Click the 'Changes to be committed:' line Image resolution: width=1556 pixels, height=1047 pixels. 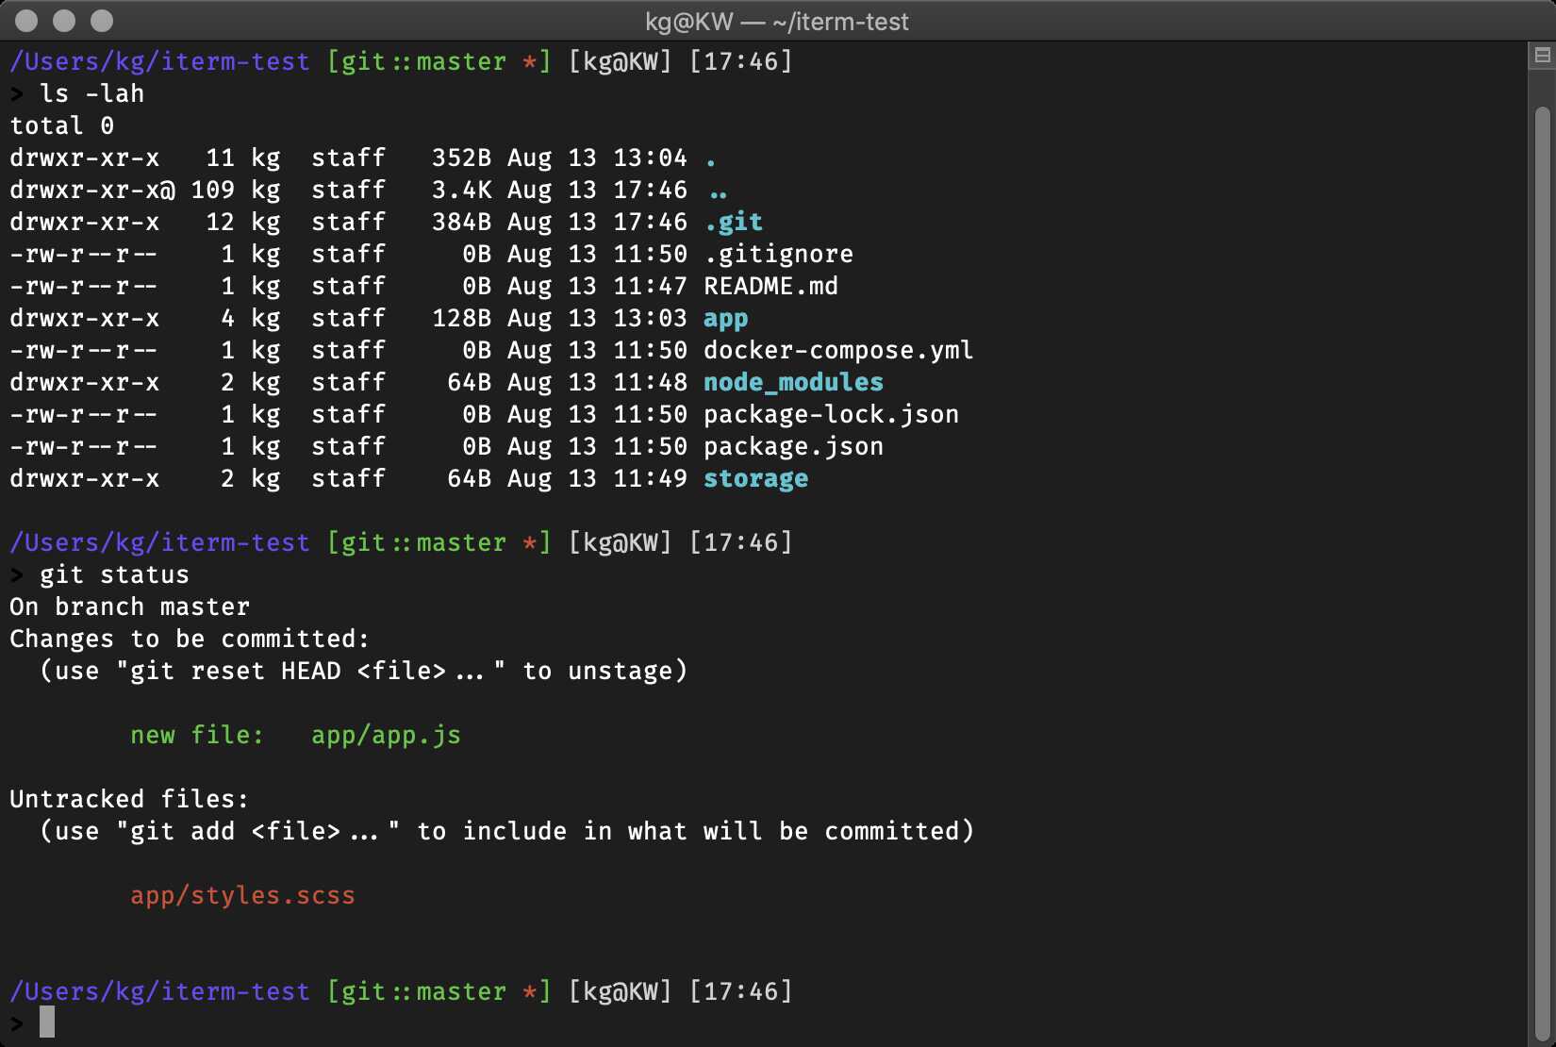point(190,639)
